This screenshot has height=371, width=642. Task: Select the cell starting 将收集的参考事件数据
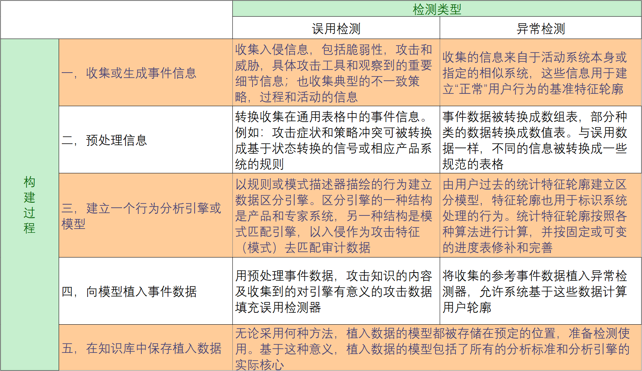[540, 291]
